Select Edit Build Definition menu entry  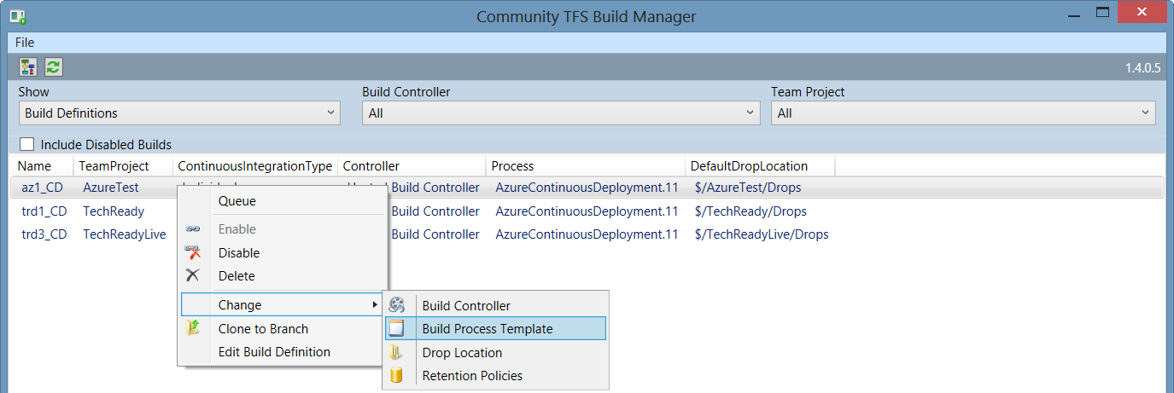click(274, 352)
